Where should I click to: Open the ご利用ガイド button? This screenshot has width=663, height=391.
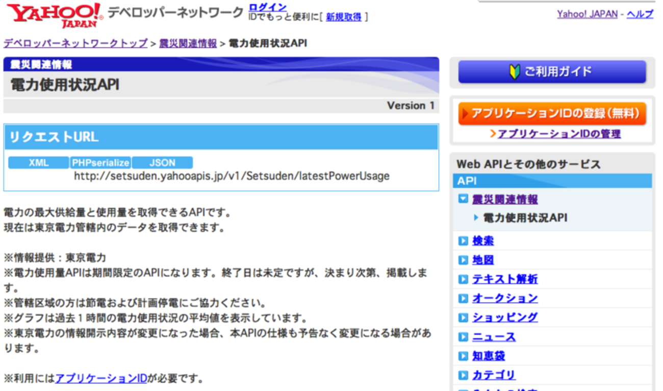click(x=552, y=72)
